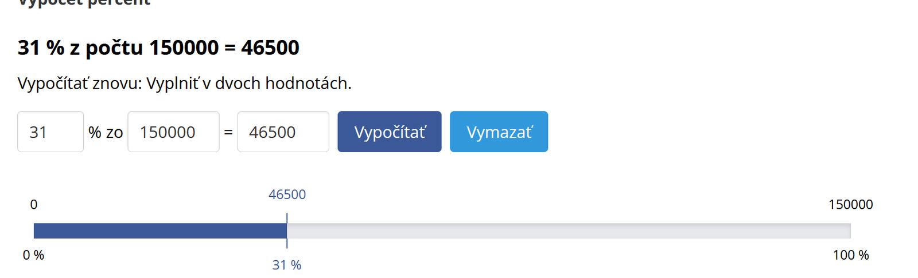Click the cut-off "Výpočet percent" title at top
918x278 pixels.
point(84,3)
